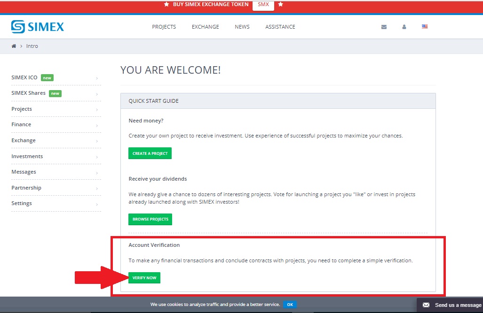Click the left star in top banner
The width and height of the screenshot is (483, 313).
point(166,4)
